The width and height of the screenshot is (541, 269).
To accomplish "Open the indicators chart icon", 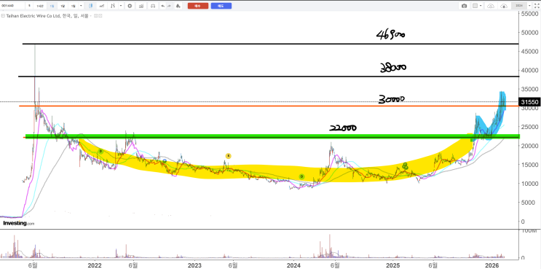I will click(x=141, y=6).
